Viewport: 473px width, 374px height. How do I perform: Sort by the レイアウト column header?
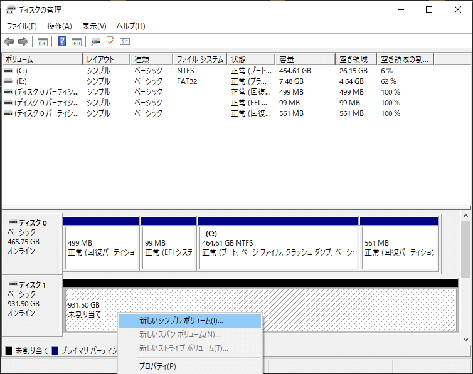pyautogui.click(x=107, y=59)
